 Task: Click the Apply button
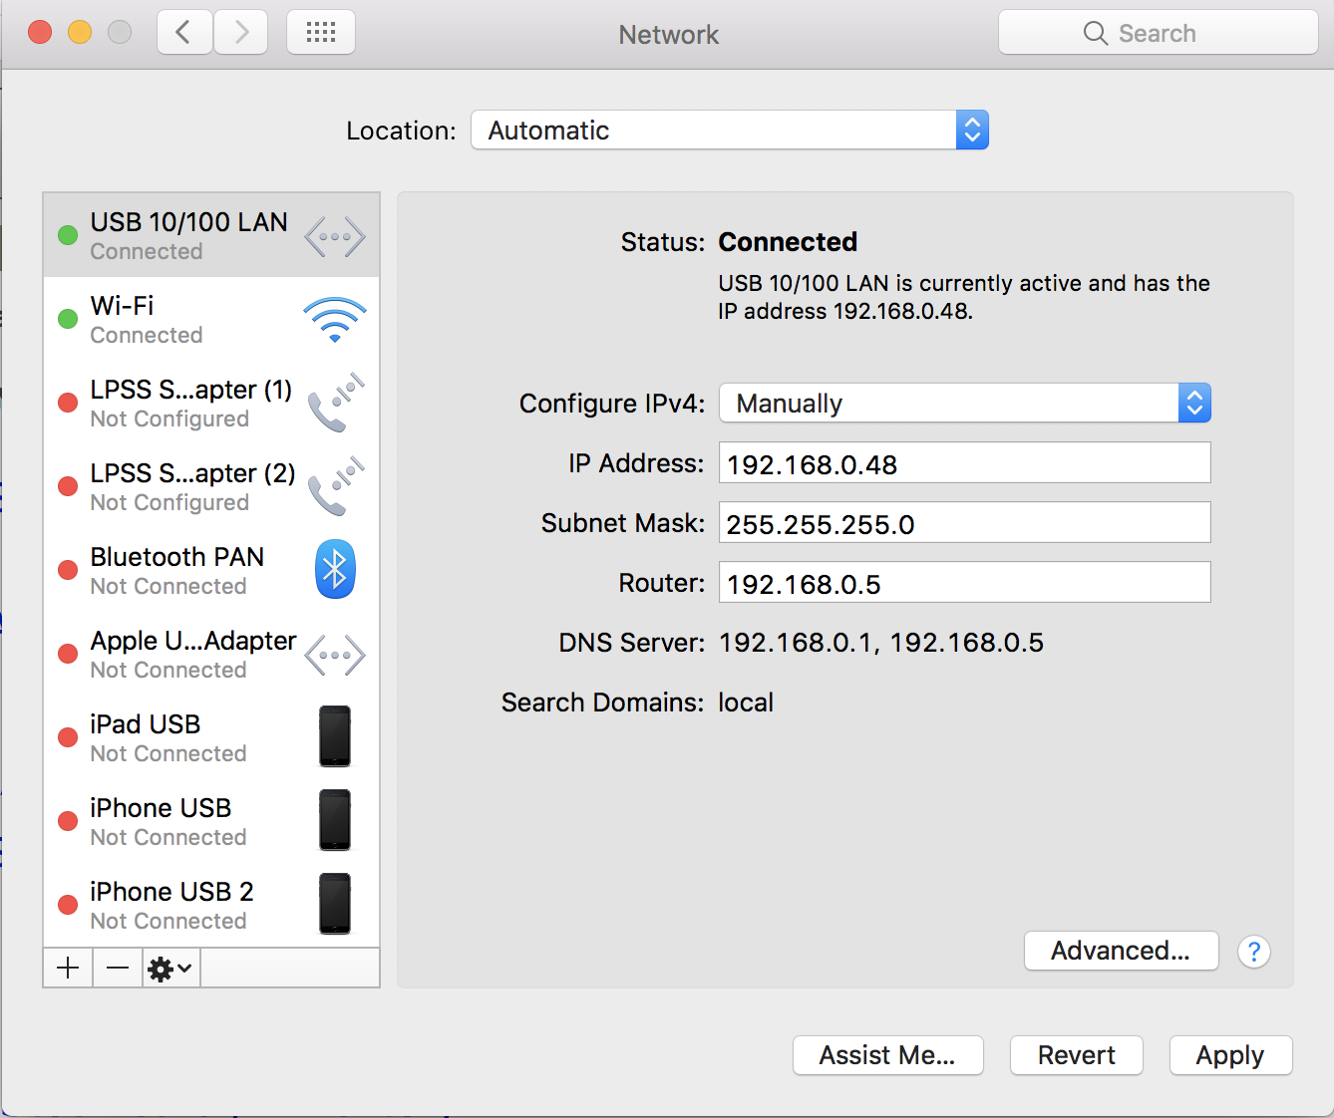tap(1231, 1055)
